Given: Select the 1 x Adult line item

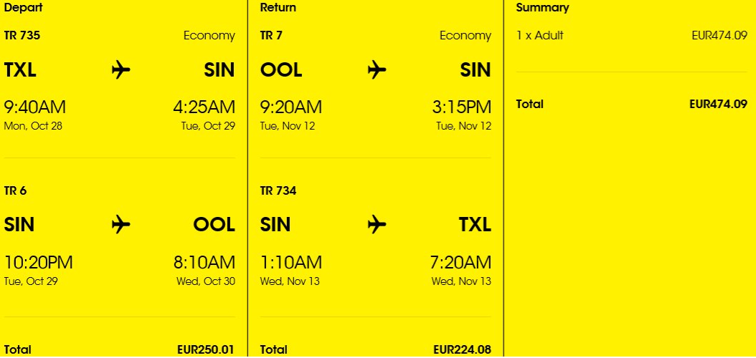Looking at the screenshot, I should 539,36.
